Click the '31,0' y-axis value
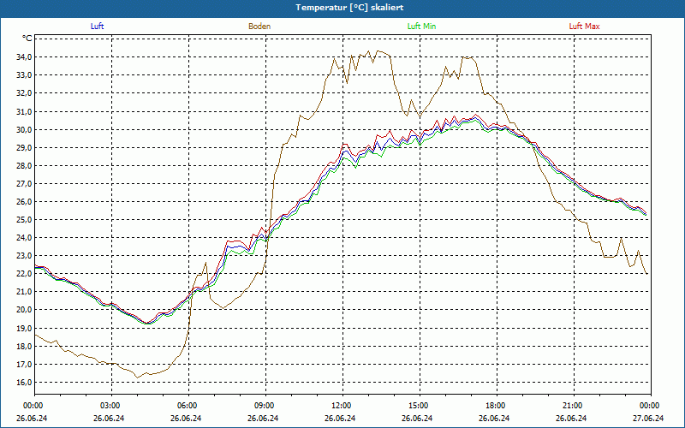The image size is (685, 428). click(x=24, y=111)
